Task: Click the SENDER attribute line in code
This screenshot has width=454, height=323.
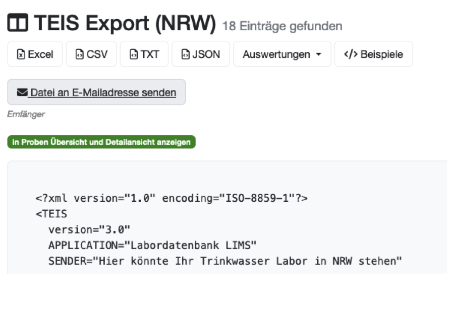Action: [224, 261]
